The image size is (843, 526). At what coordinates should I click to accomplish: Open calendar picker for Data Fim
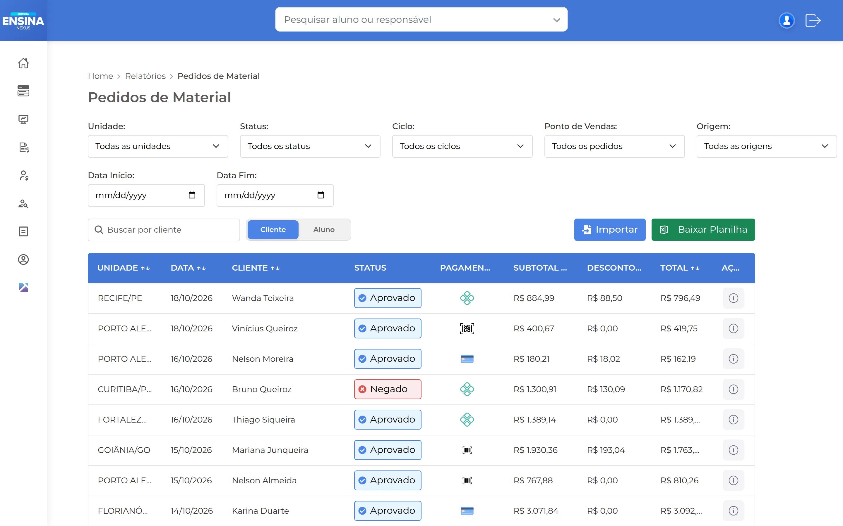pyautogui.click(x=321, y=195)
